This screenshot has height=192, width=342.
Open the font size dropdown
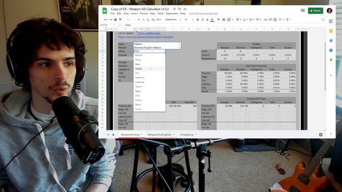coord(189,20)
